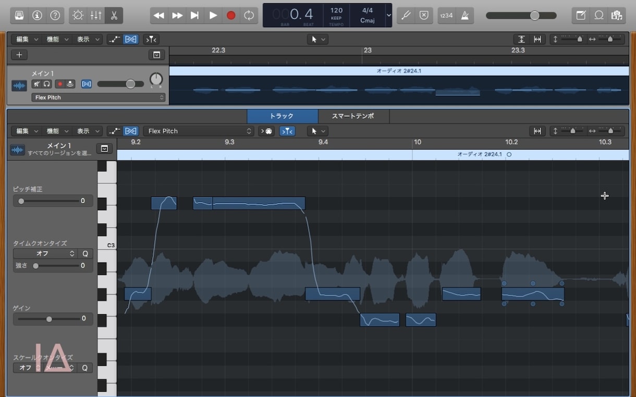636x397 pixels.
Task: Click the Fast Forward transport button
Action: tap(177, 16)
